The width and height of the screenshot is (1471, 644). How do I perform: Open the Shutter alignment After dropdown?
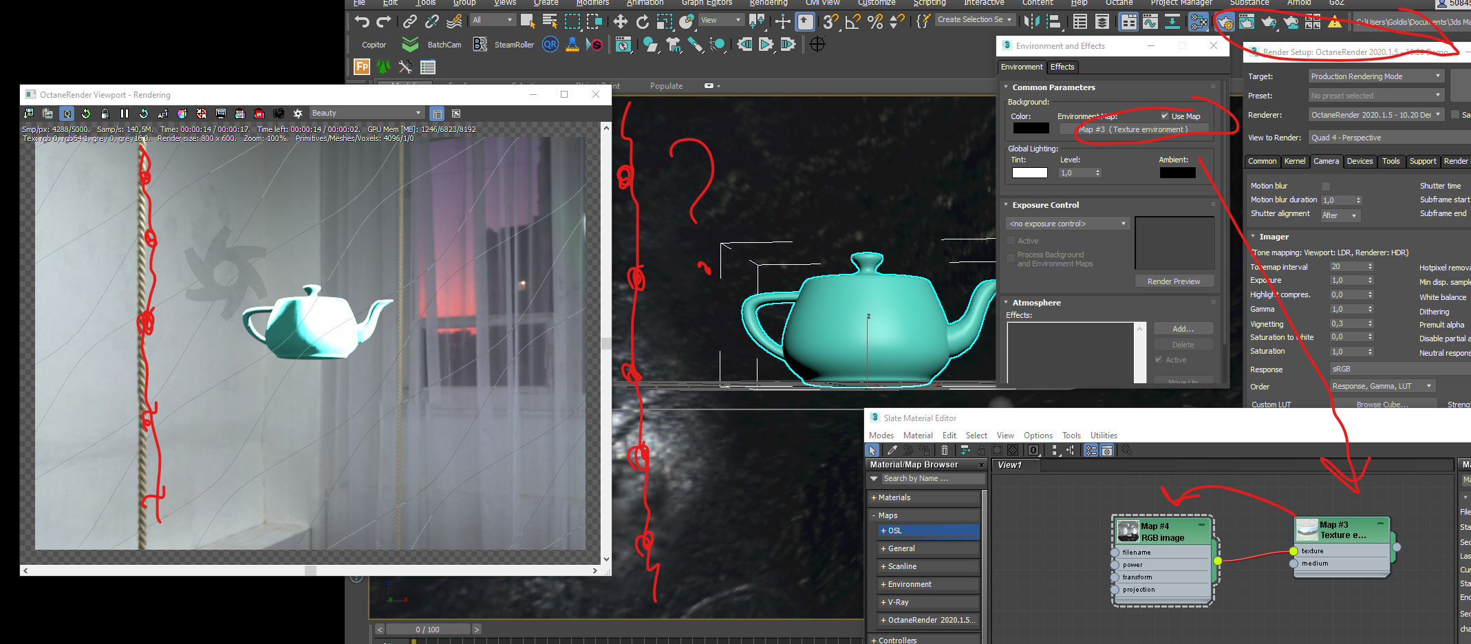pos(1341,215)
